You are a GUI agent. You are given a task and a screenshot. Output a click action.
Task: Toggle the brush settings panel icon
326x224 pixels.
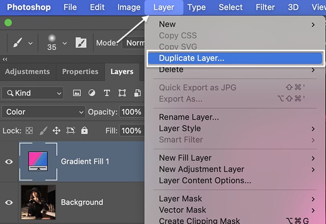pos(81,42)
